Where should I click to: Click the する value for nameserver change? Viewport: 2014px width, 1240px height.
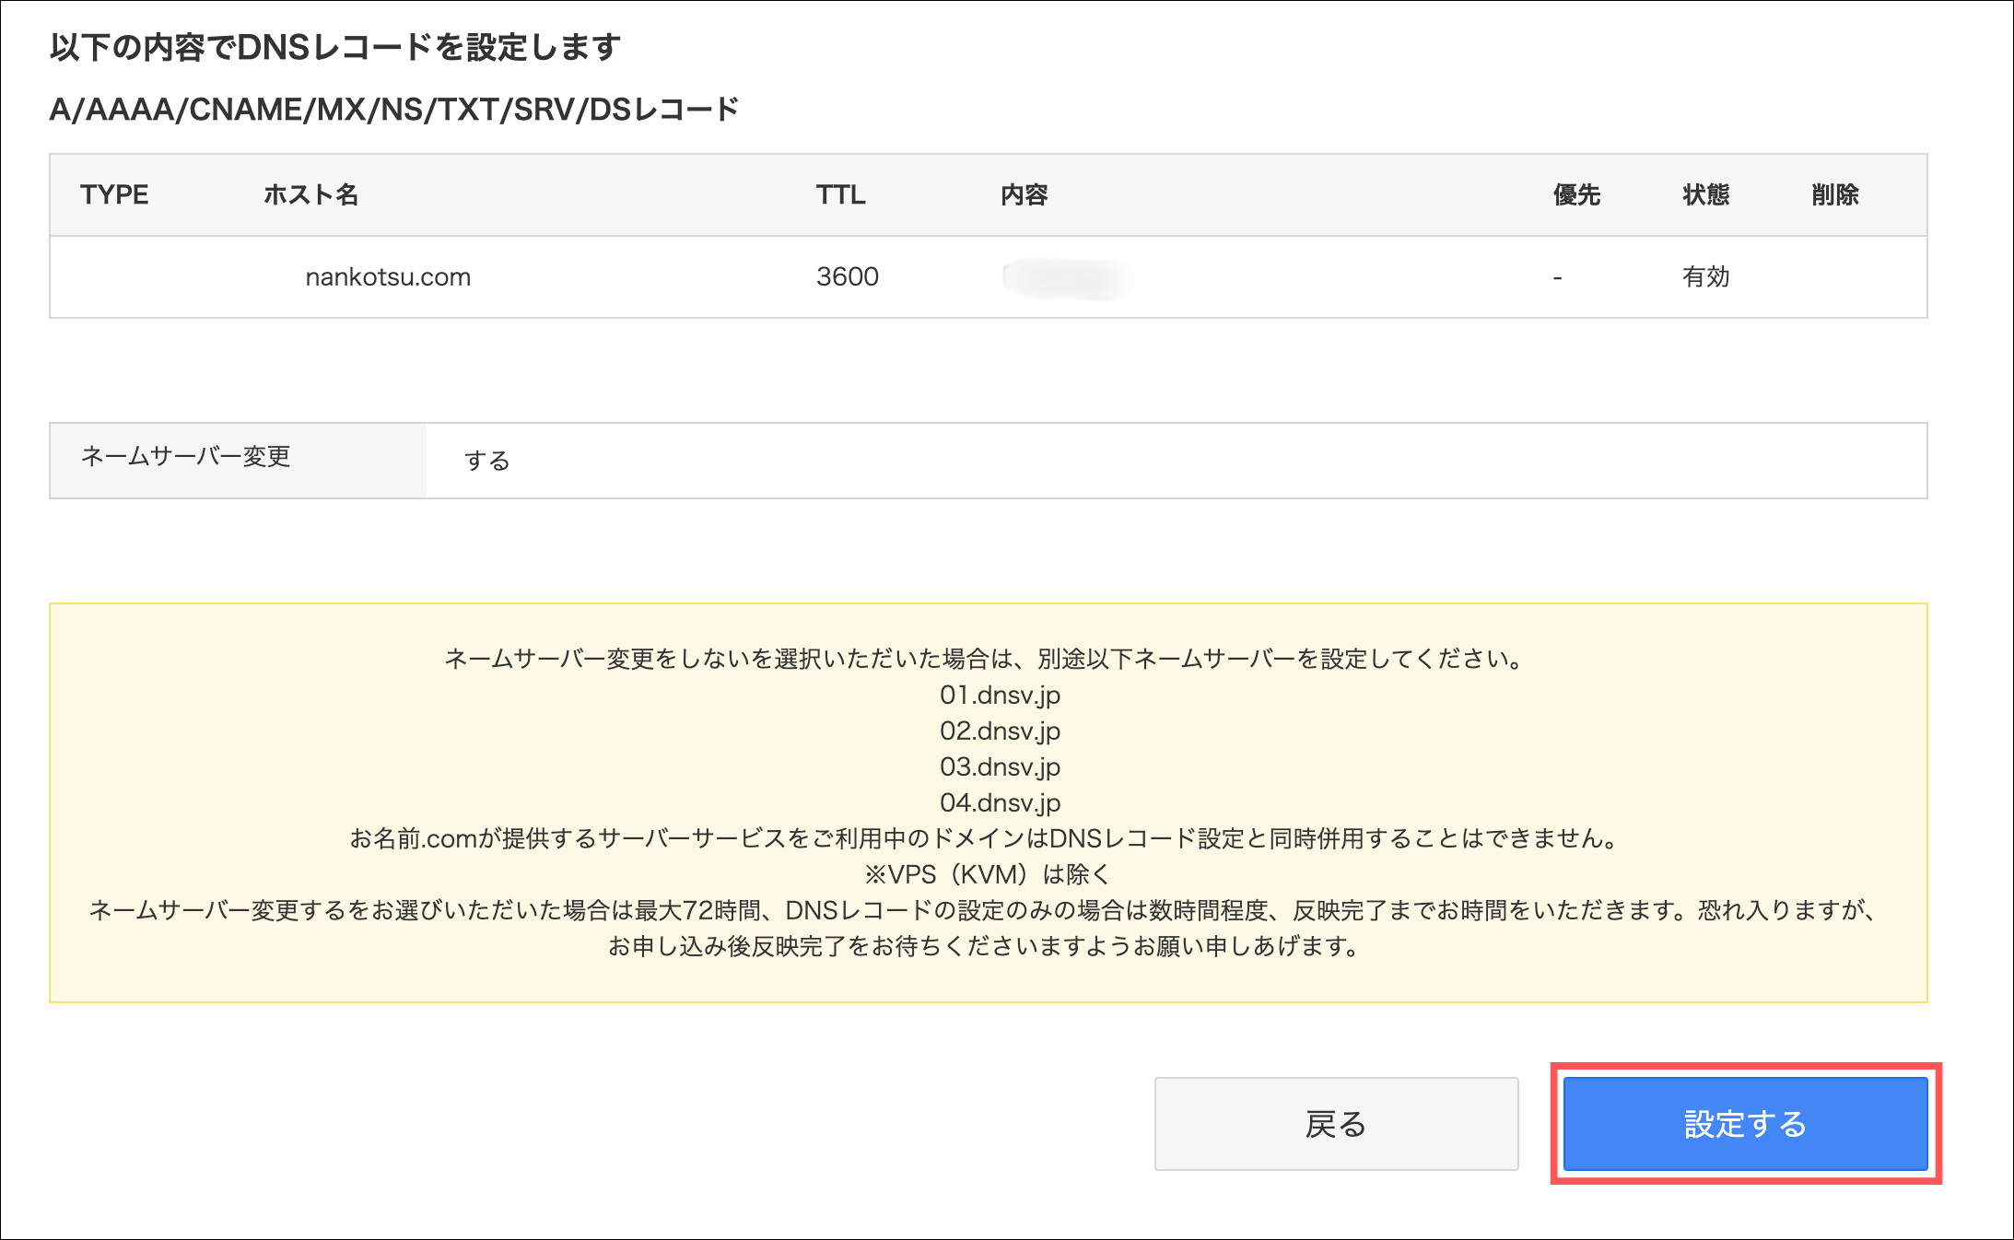[x=486, y=461]
